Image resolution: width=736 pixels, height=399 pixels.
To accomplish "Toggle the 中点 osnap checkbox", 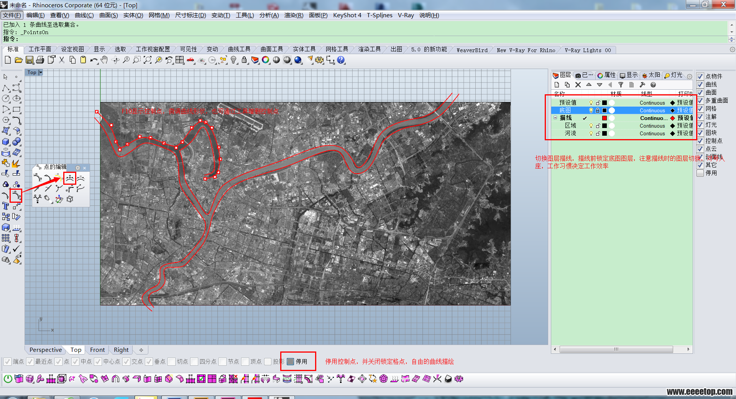I will [75, 361].
